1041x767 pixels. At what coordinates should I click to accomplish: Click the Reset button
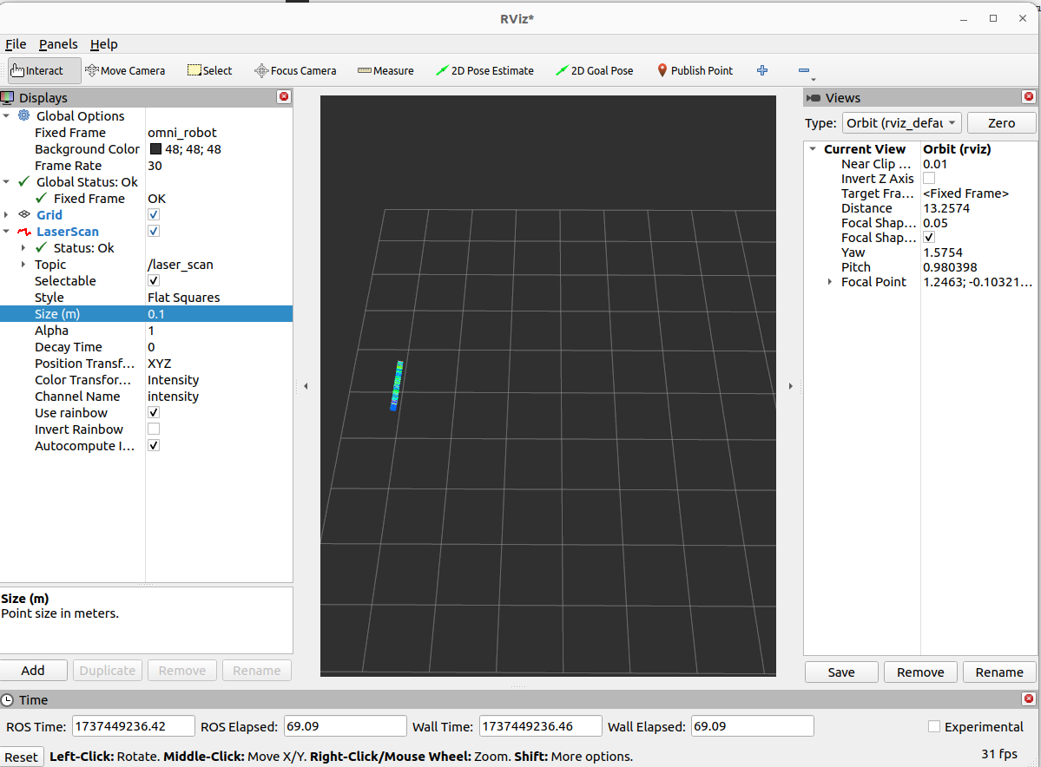21,757
